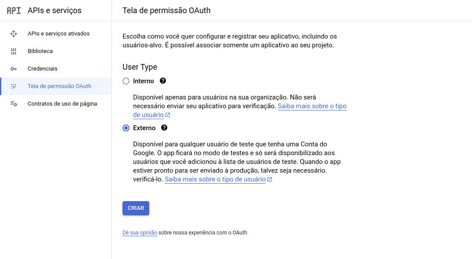
Task: Click the API logo icon
Action: point(14,11)
